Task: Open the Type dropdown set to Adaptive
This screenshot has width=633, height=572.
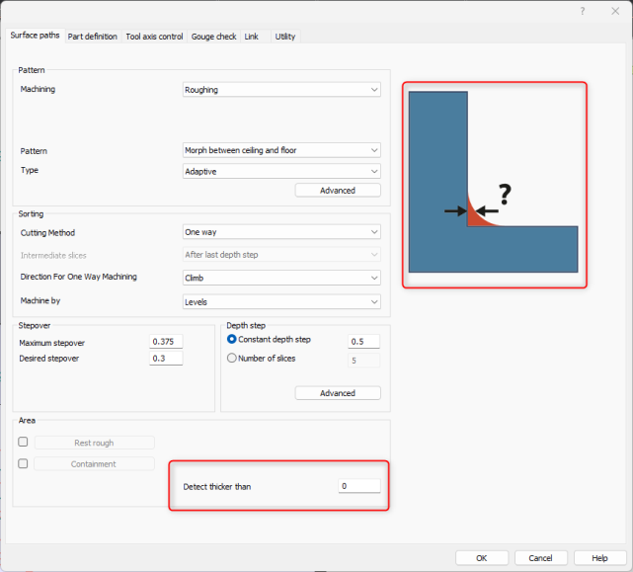Action: (x=281, y=171)
